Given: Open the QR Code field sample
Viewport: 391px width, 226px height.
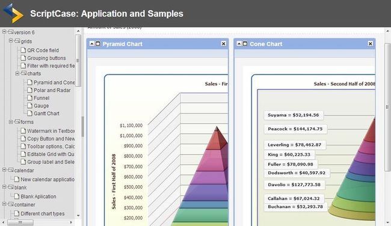Looking at the screenshot, I should pos(43,50).
